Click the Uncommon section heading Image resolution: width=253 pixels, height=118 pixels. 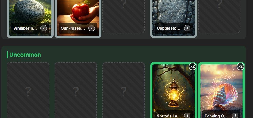pyautogui.click(x=25, y=55)
